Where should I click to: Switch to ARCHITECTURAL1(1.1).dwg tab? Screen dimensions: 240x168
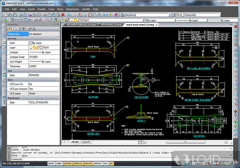[82, 25]
